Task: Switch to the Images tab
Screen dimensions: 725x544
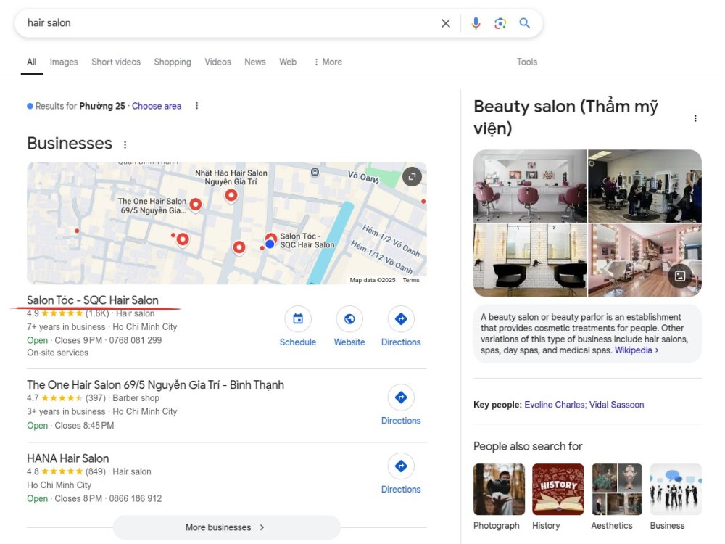Action: [64, 62]
